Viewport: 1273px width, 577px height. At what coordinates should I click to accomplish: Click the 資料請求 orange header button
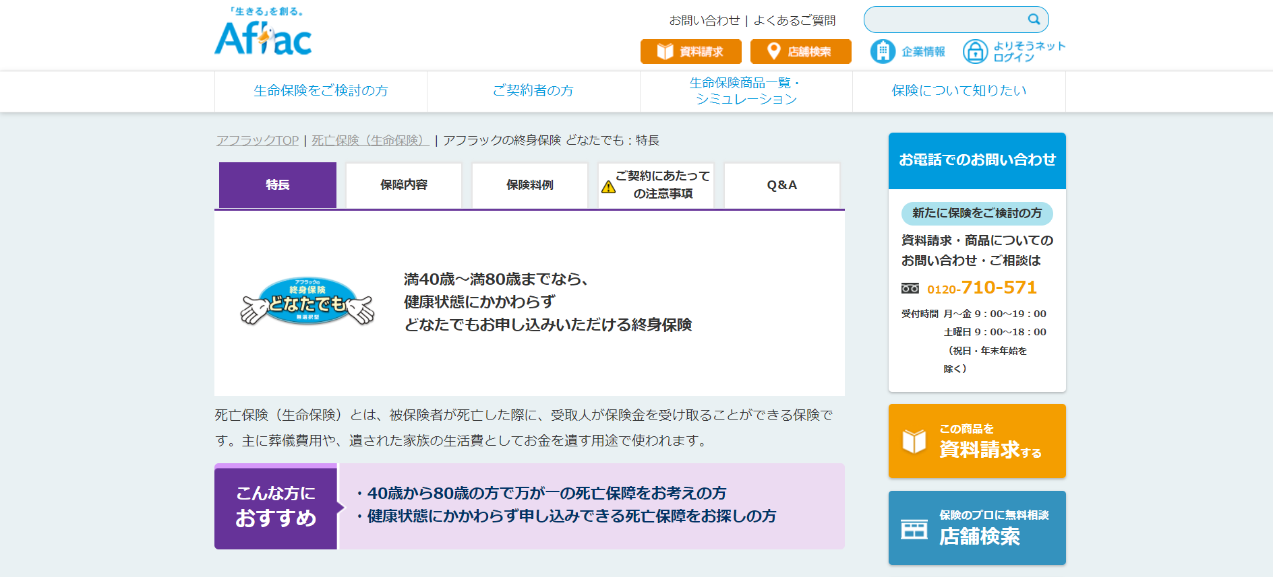pos(691,52)
